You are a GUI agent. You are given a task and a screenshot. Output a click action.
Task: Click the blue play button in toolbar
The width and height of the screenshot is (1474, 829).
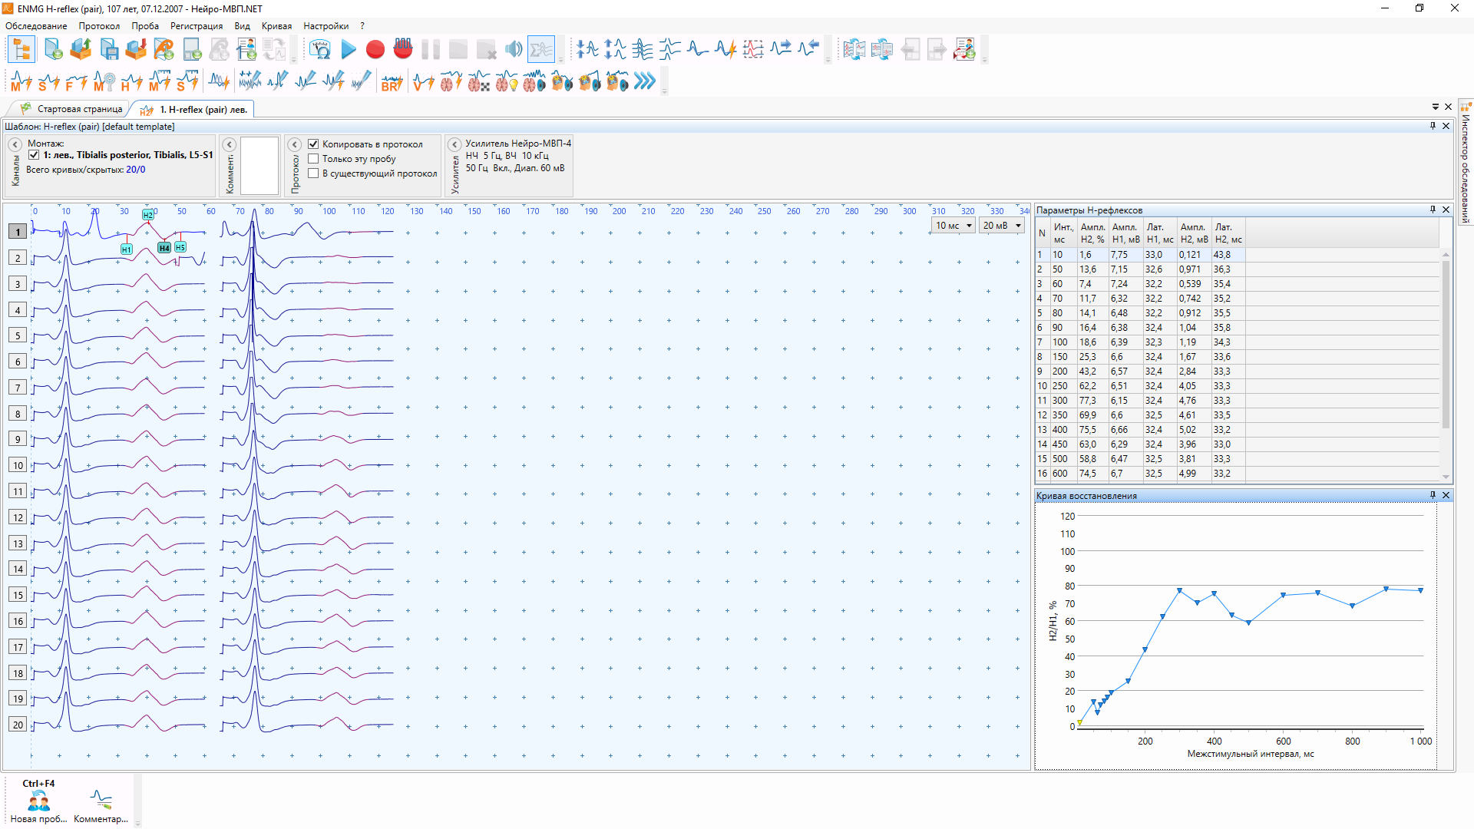[x=349, y=50]
